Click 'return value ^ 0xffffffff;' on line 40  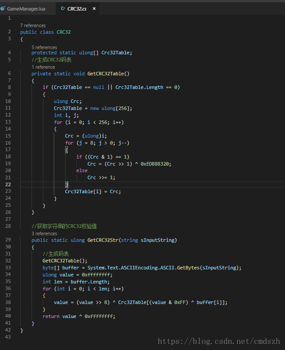(79, 316)
